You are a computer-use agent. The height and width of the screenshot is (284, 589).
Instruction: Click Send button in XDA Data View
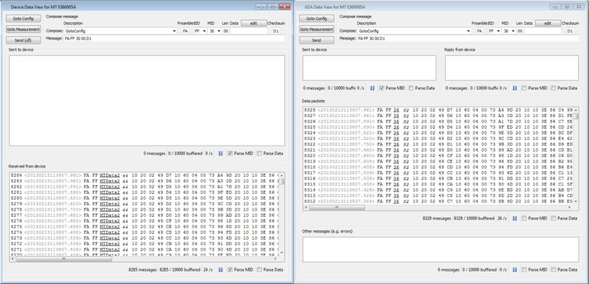click(317, 40)
